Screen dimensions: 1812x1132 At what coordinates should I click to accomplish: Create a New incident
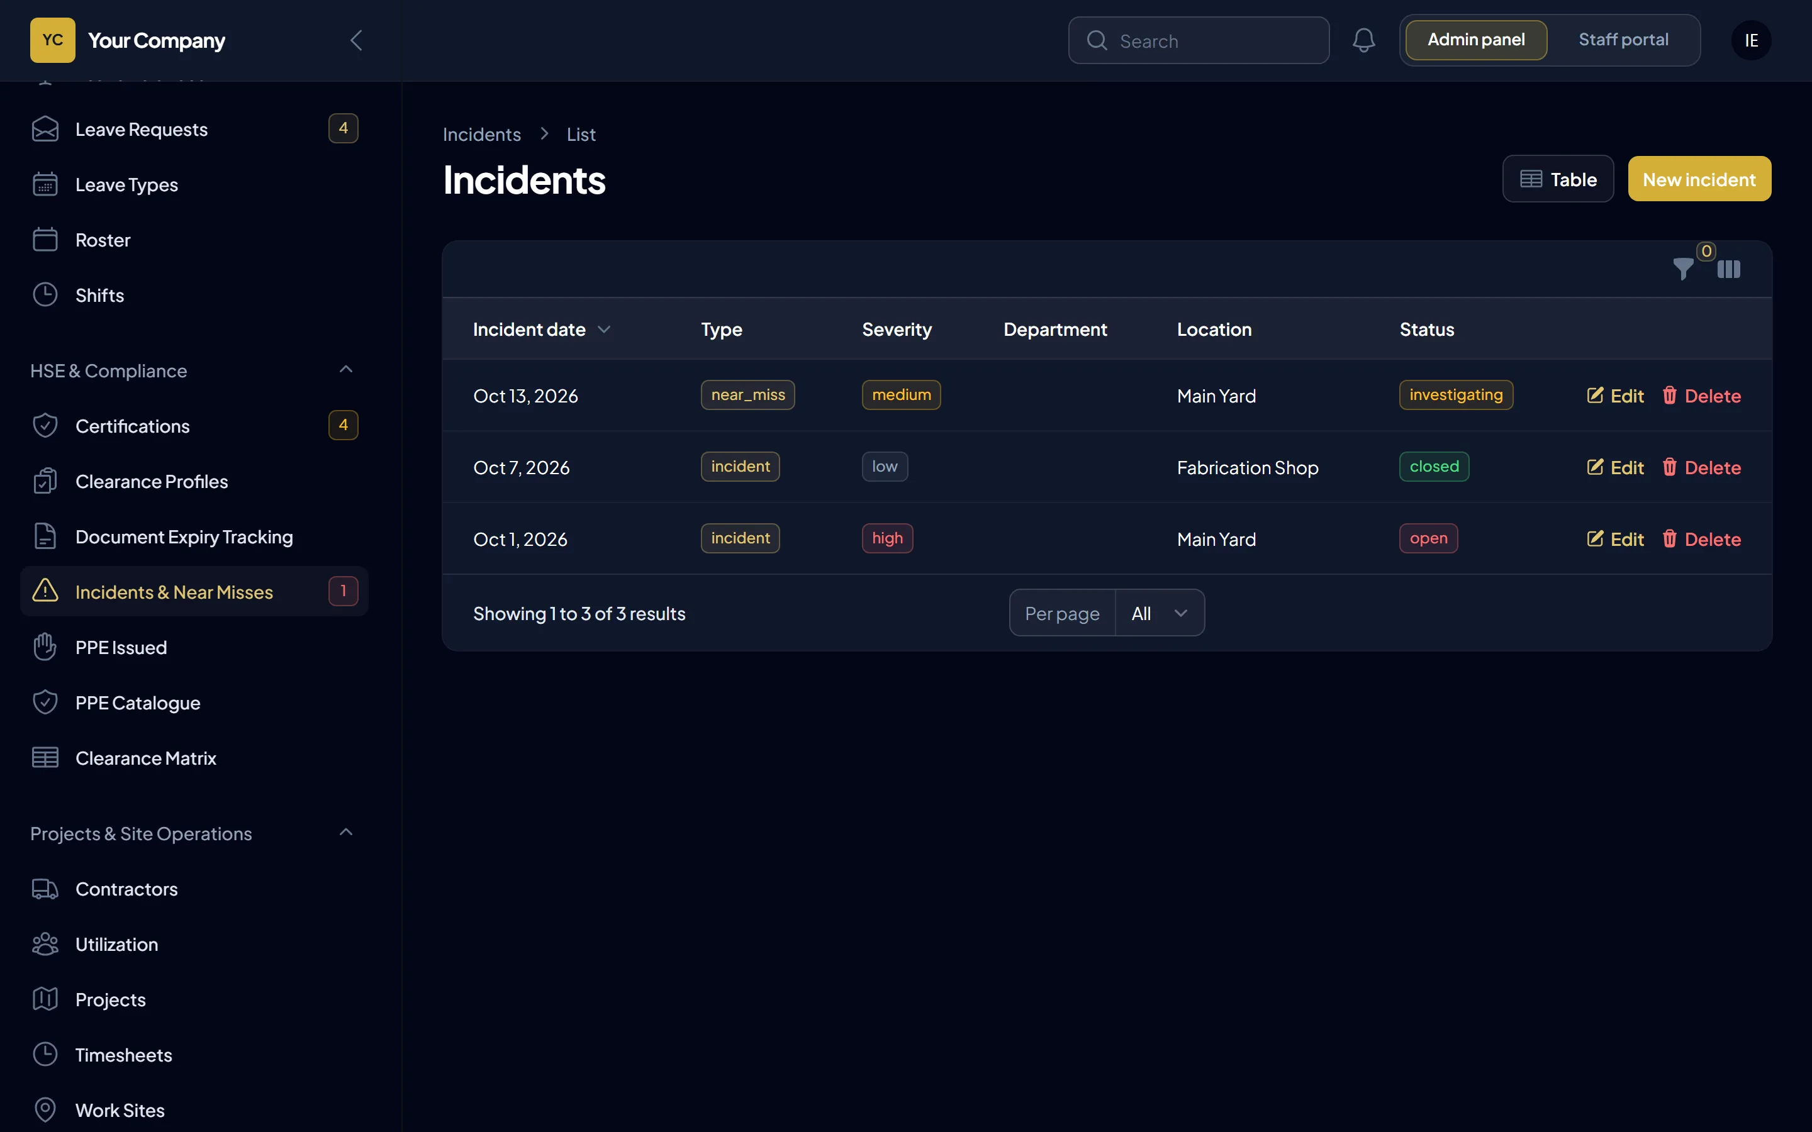click(1699, 179)
